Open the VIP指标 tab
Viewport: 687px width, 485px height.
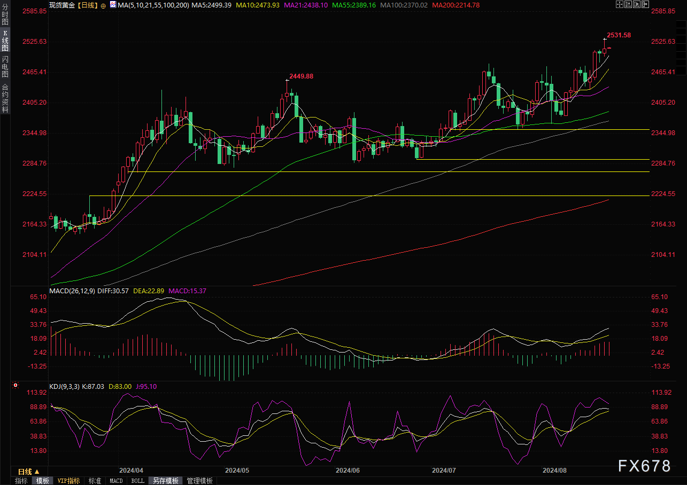tap(68, 481)
